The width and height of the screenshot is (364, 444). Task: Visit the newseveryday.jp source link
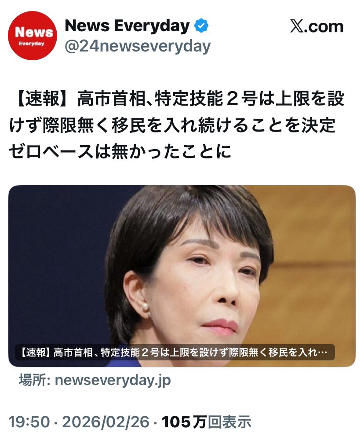[x=113, y=380]
